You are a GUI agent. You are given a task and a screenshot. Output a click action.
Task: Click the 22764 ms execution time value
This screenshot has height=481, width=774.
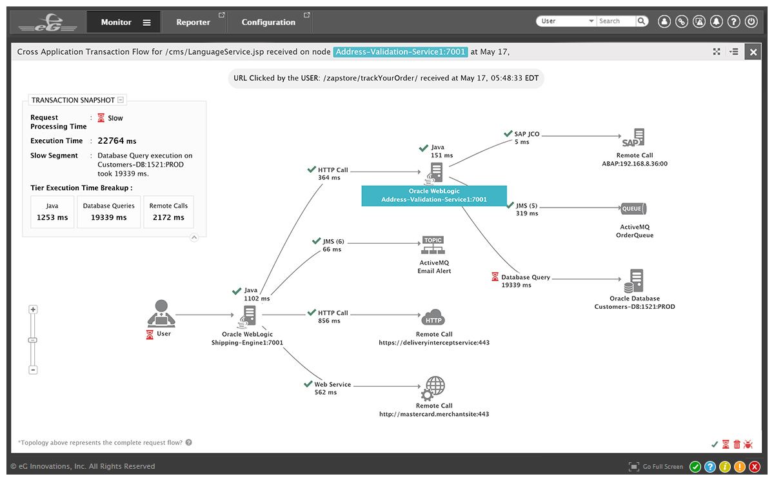pos(117,141)
